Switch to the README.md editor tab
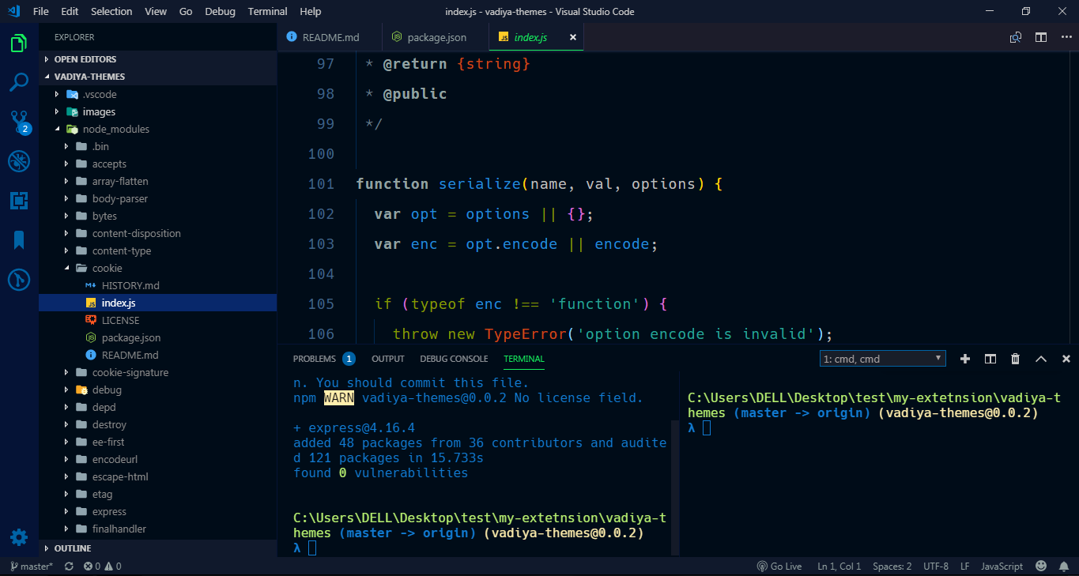 (330, 37)
